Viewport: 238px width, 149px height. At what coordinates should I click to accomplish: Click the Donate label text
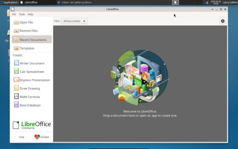45,137
